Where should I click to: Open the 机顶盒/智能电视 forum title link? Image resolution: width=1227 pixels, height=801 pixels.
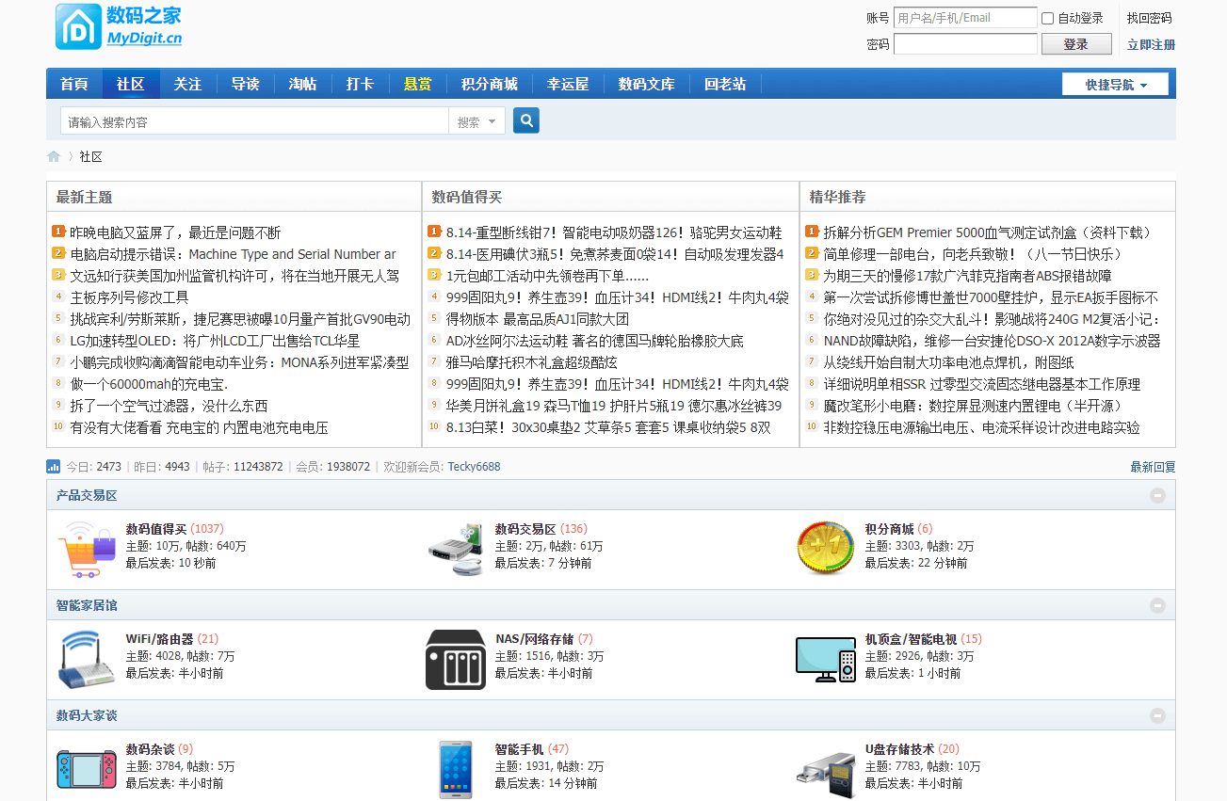pos(911,639)
